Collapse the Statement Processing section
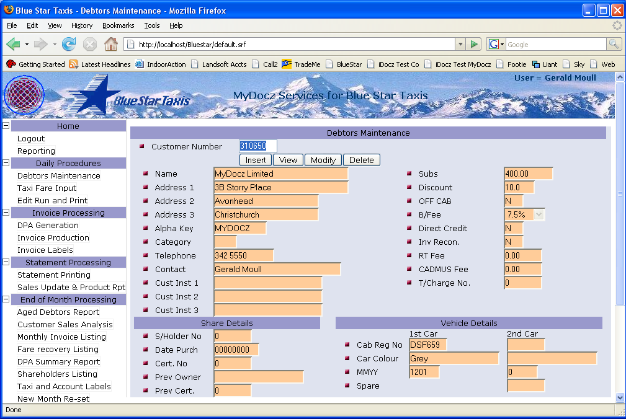The width and height of the screenshot is (626, 419). (x=6, y=262)
